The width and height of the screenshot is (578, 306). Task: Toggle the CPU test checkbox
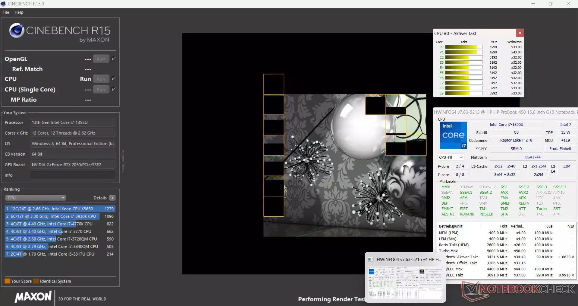coord(114,78)
